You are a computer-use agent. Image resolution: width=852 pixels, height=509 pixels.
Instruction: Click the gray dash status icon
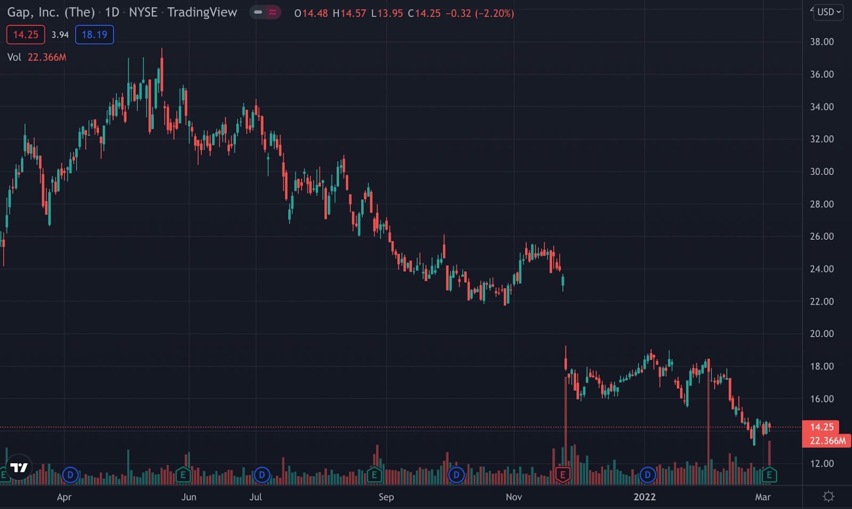point(258,12)
